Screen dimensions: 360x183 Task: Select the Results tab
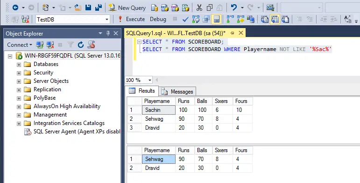pyautogui.click(x=142, y=91)
